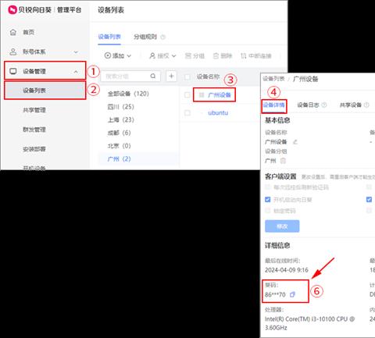Check the box for 广州设备 row
Image resolution: width=375 pixels, height=338 pixels.
187,95
